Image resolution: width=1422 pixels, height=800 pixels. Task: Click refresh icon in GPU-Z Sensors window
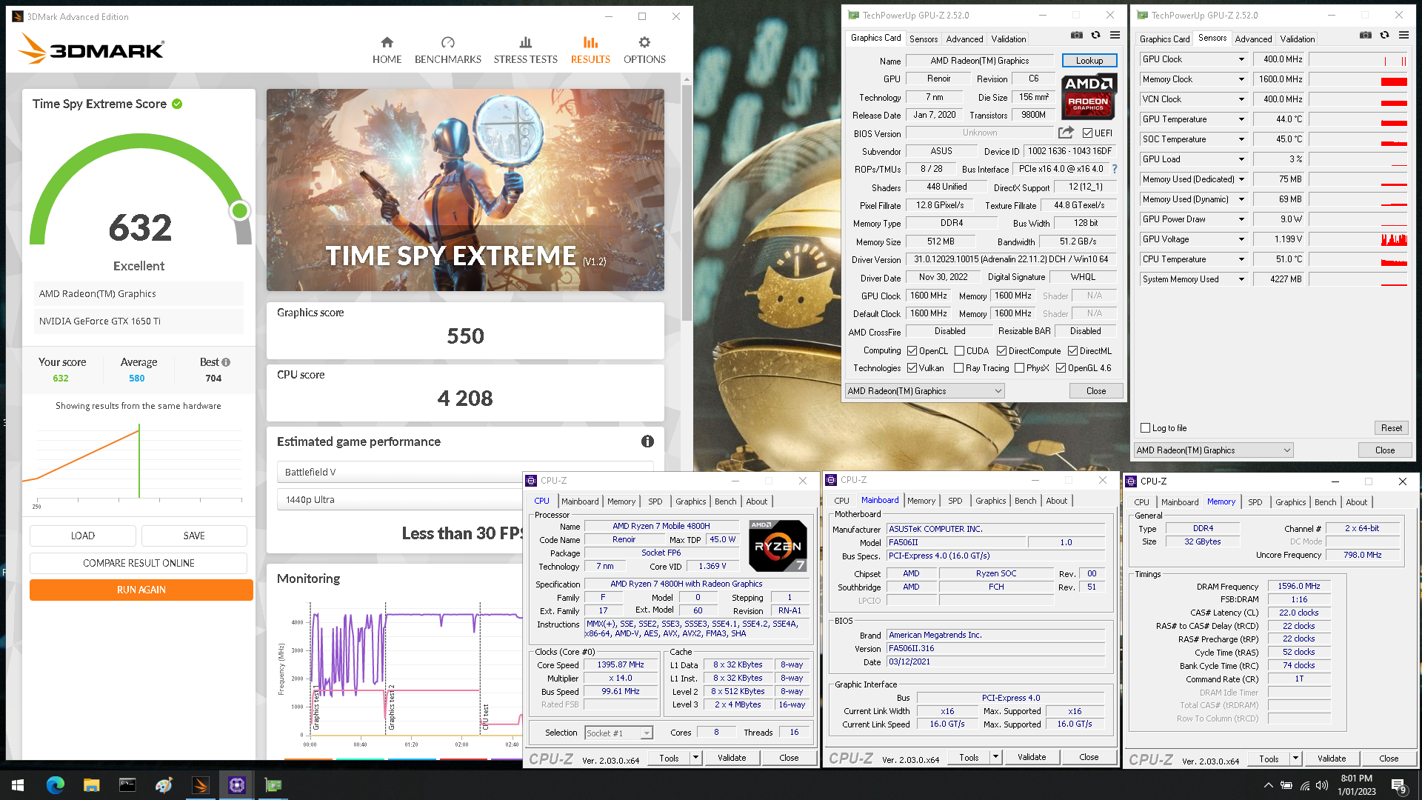1384,36
